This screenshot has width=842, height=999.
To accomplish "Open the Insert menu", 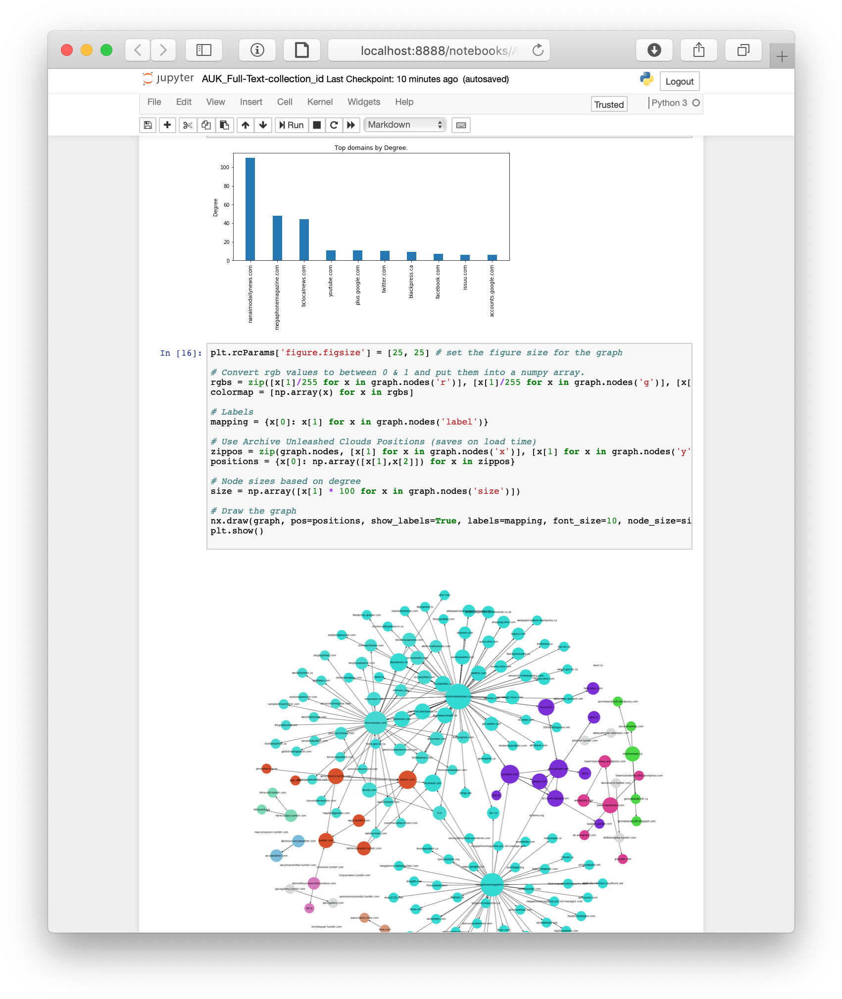I will point(251,102).
